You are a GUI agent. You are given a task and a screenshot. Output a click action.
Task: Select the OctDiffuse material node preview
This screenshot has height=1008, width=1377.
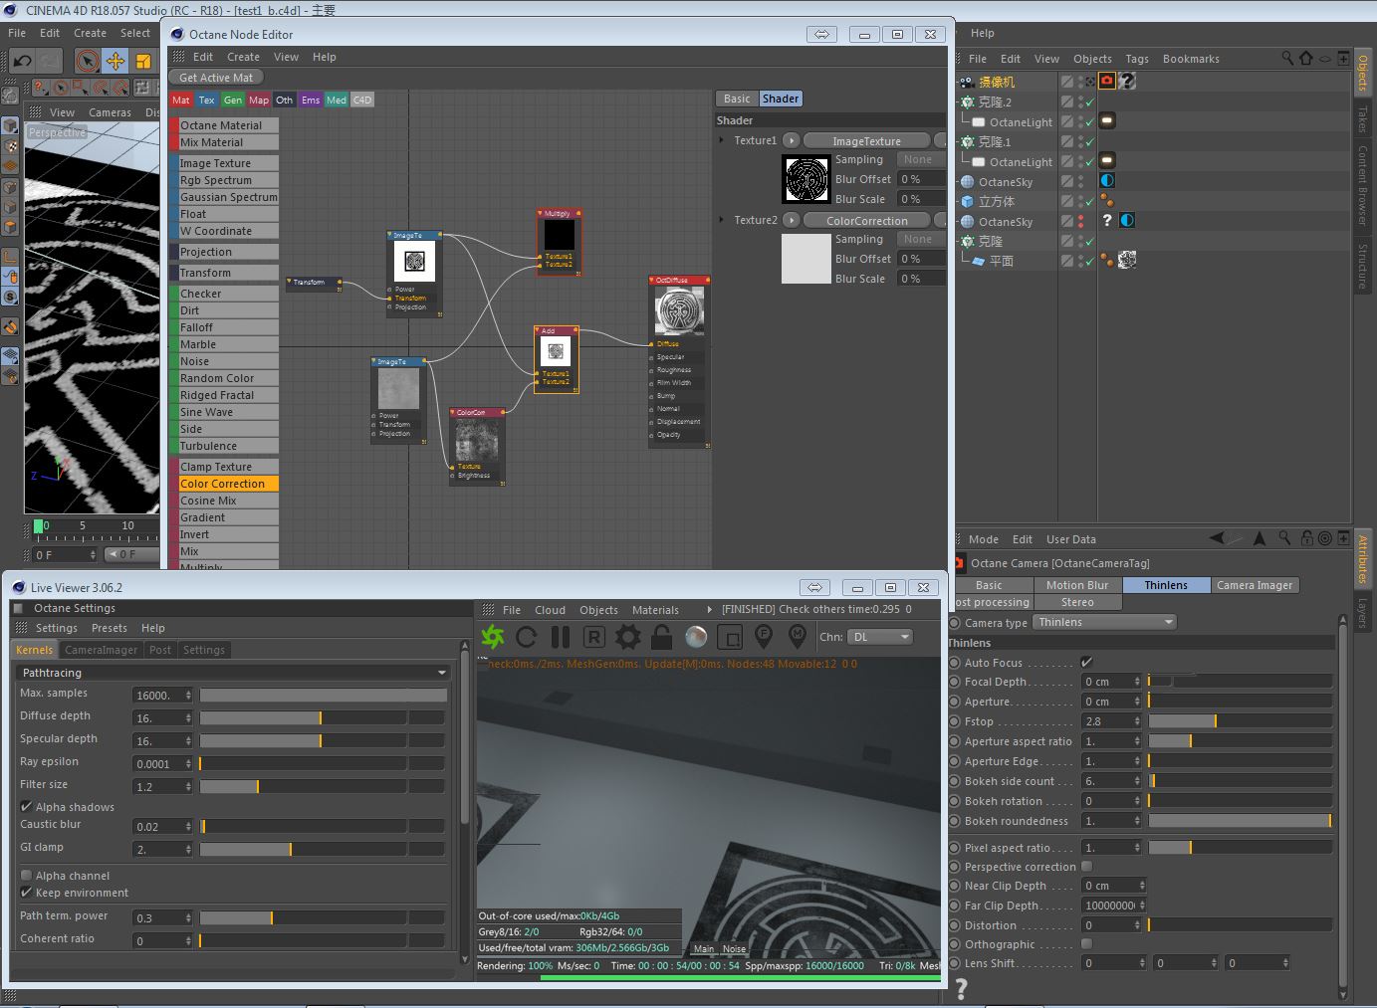point(679,310)
